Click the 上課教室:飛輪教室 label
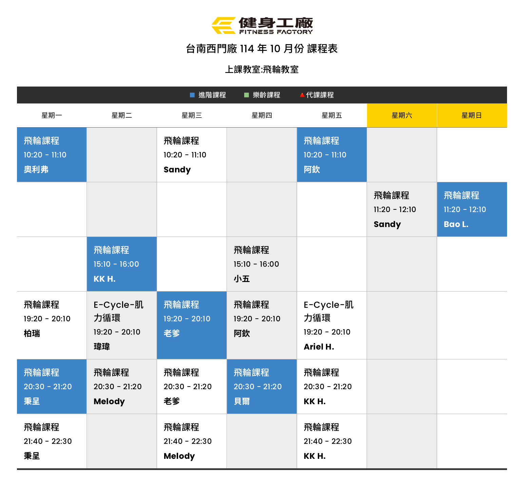Viewport: 524px width, 487px height. pos(262,70)
